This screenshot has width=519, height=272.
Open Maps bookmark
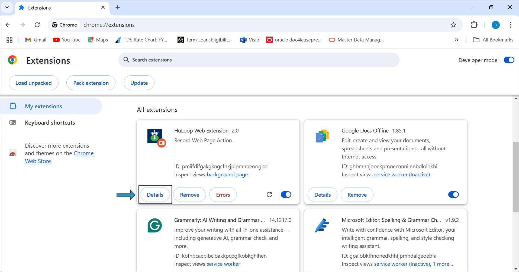(x=98, y=40)
